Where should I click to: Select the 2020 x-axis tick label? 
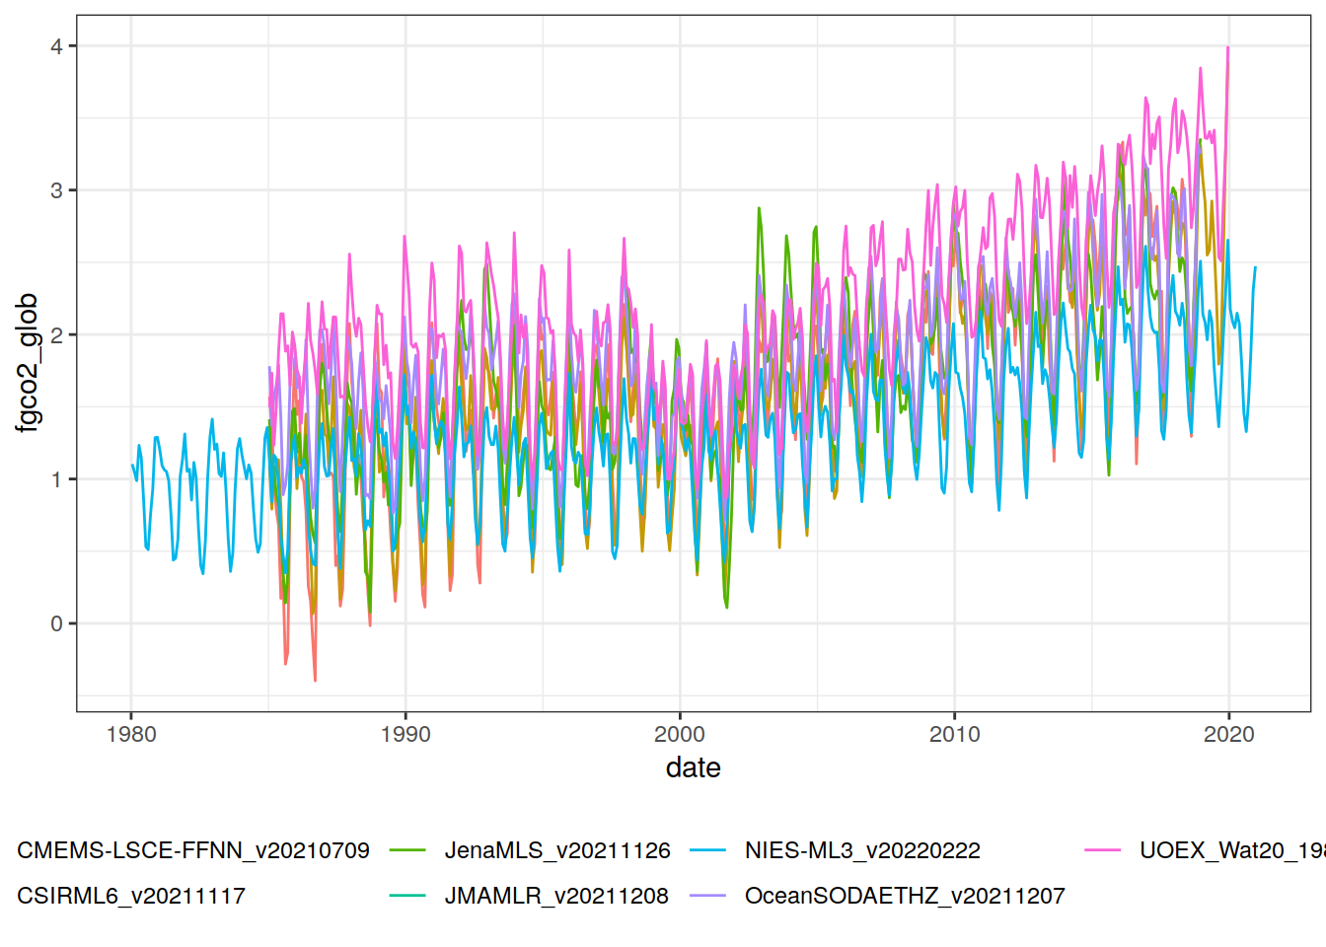click(1228, 734)
